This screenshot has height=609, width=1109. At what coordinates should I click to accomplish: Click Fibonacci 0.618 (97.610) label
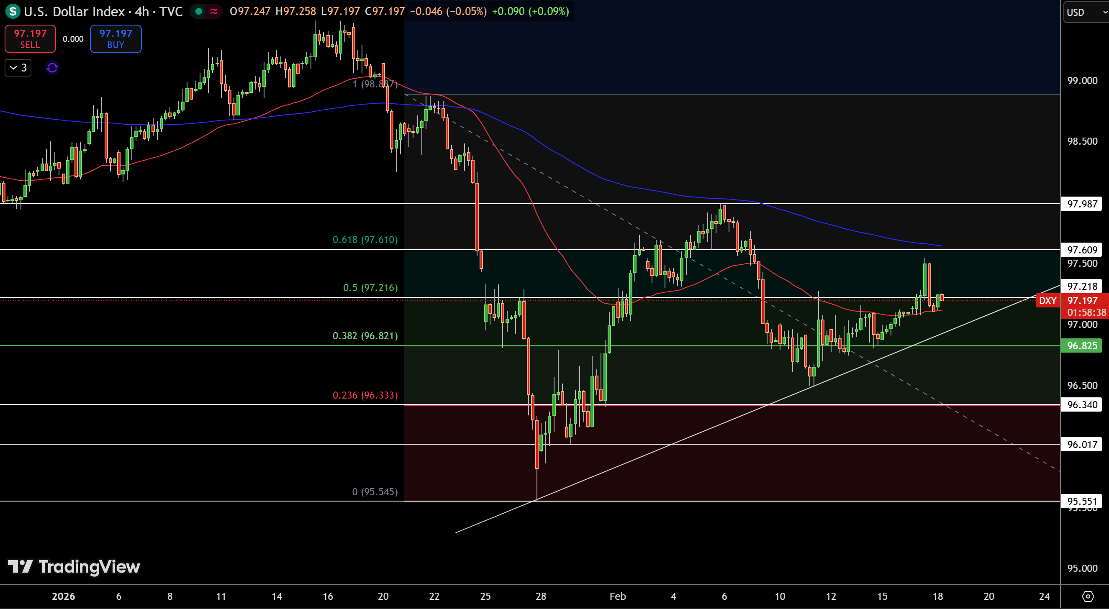(365, 239)
